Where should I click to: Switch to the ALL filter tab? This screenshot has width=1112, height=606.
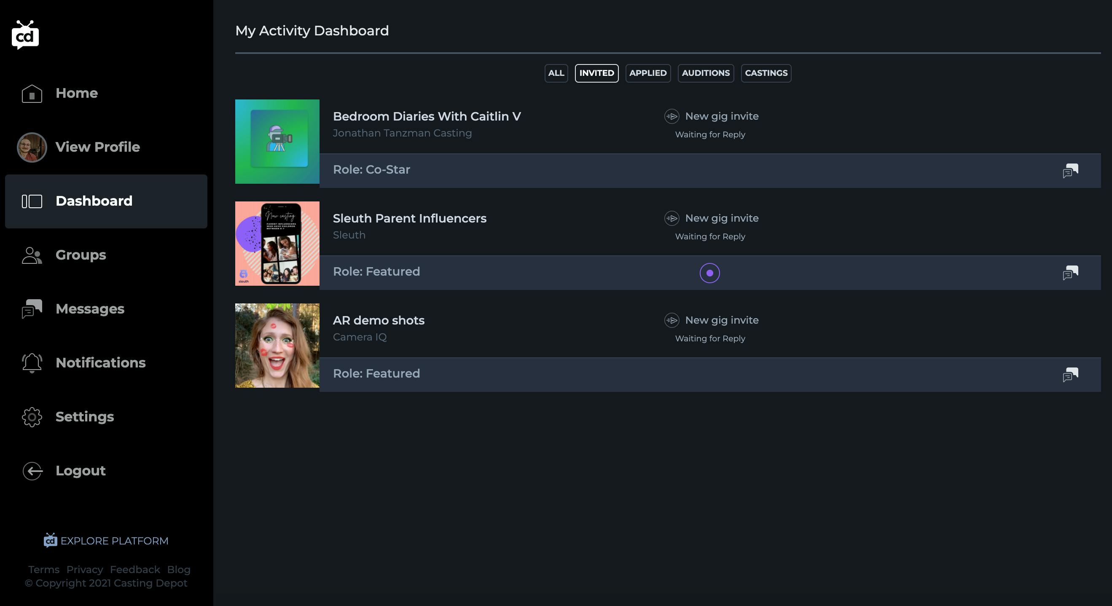[556, 73]
